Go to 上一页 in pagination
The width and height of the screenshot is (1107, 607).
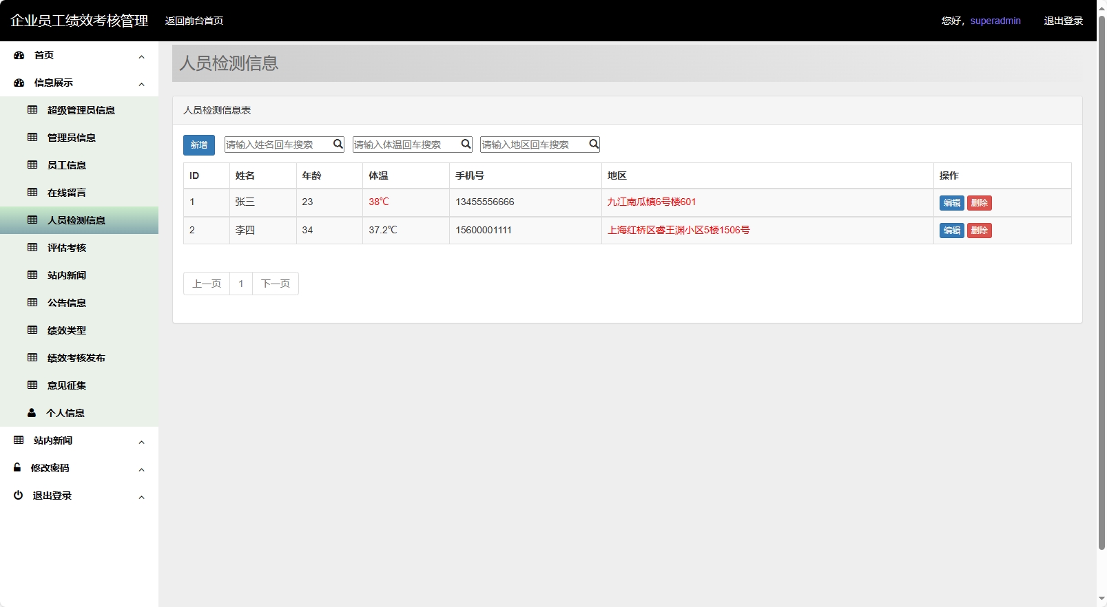tap(207, 284)
